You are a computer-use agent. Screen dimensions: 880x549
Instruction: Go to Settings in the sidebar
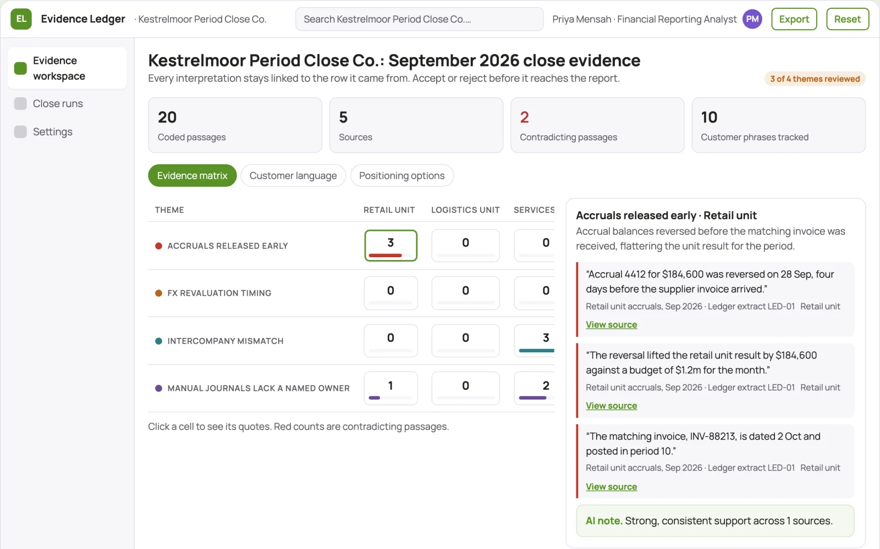point(67,132)
